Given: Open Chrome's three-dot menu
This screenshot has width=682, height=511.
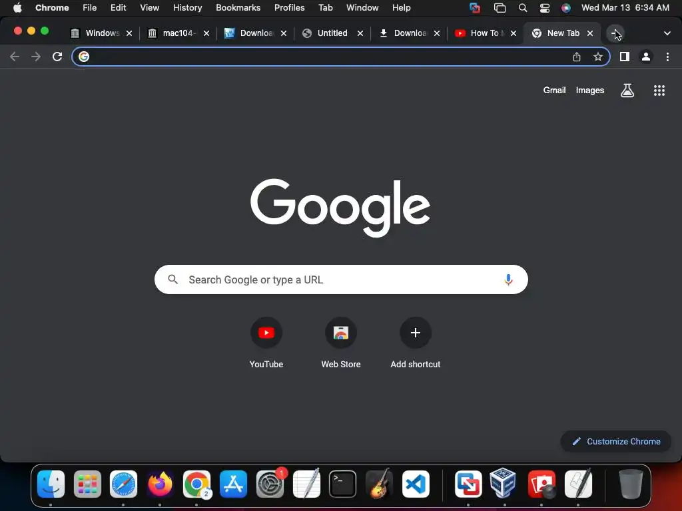Looking at the screenshot, I should pyautogui.click(x=667, y=57).
